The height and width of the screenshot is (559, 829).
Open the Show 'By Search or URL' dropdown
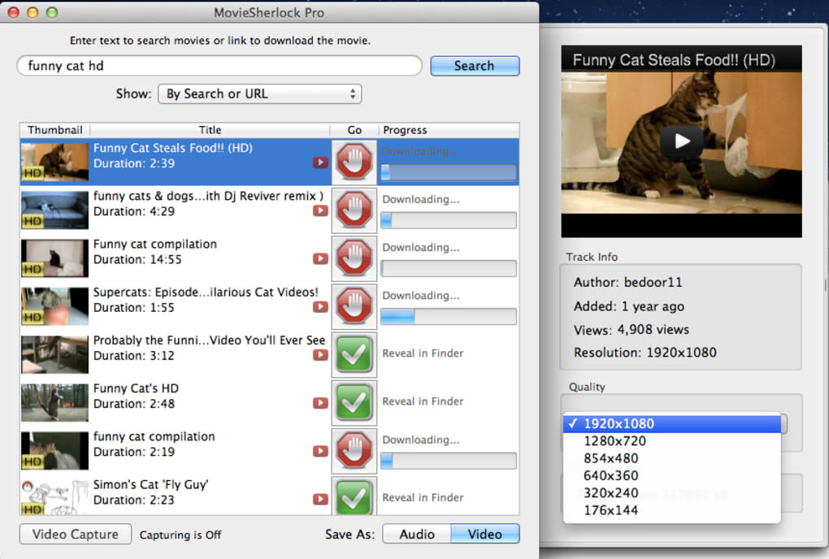point(259,94)
